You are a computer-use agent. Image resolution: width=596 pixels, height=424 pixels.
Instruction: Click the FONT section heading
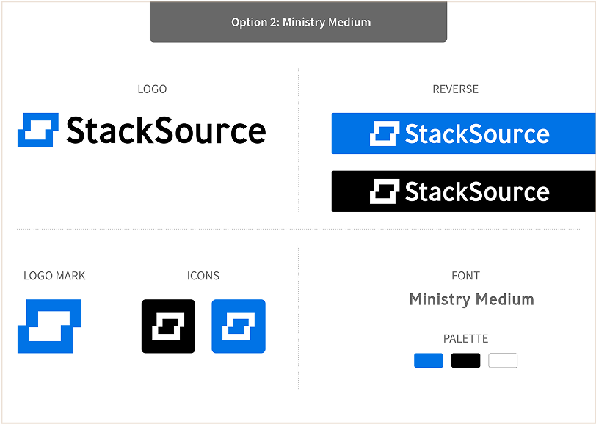pyautogui.click(x=465, y=276)
